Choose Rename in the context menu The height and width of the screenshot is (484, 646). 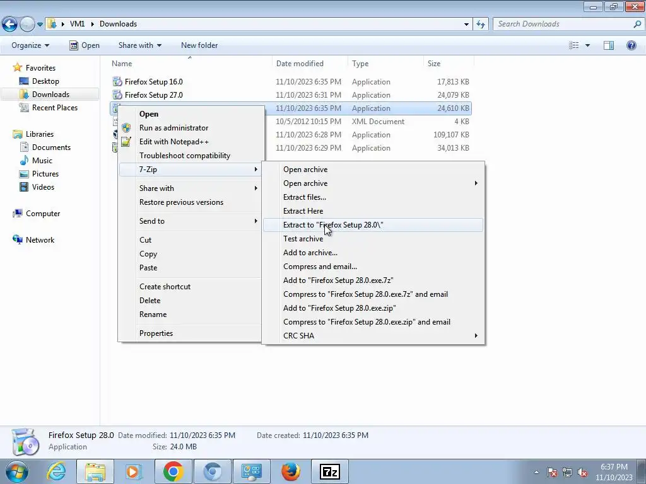click(x=190, y=314)
